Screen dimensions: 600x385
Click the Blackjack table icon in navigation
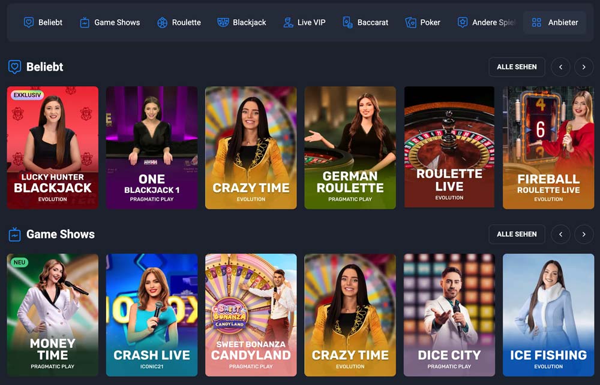223,22
